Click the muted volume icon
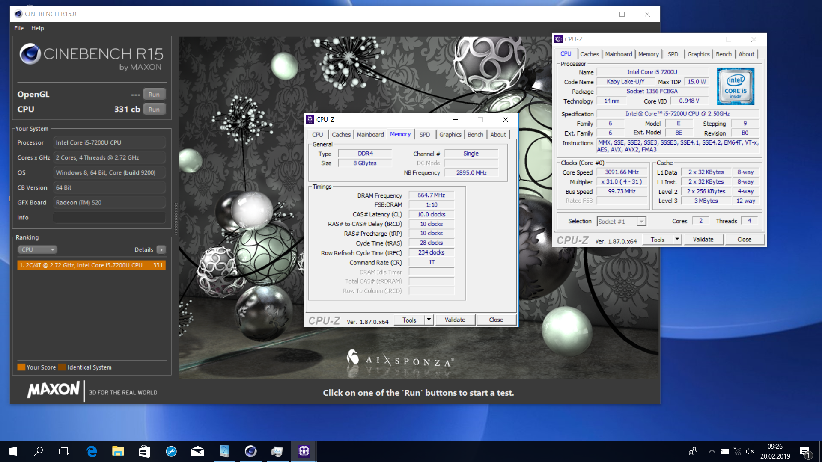 click(750, 451)
